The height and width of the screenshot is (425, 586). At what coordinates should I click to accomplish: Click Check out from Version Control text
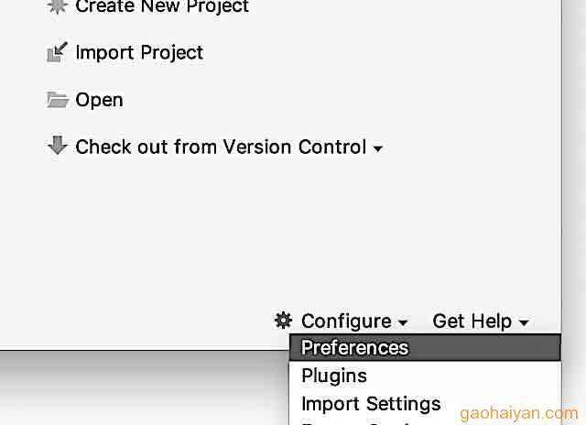click(221, 147)
